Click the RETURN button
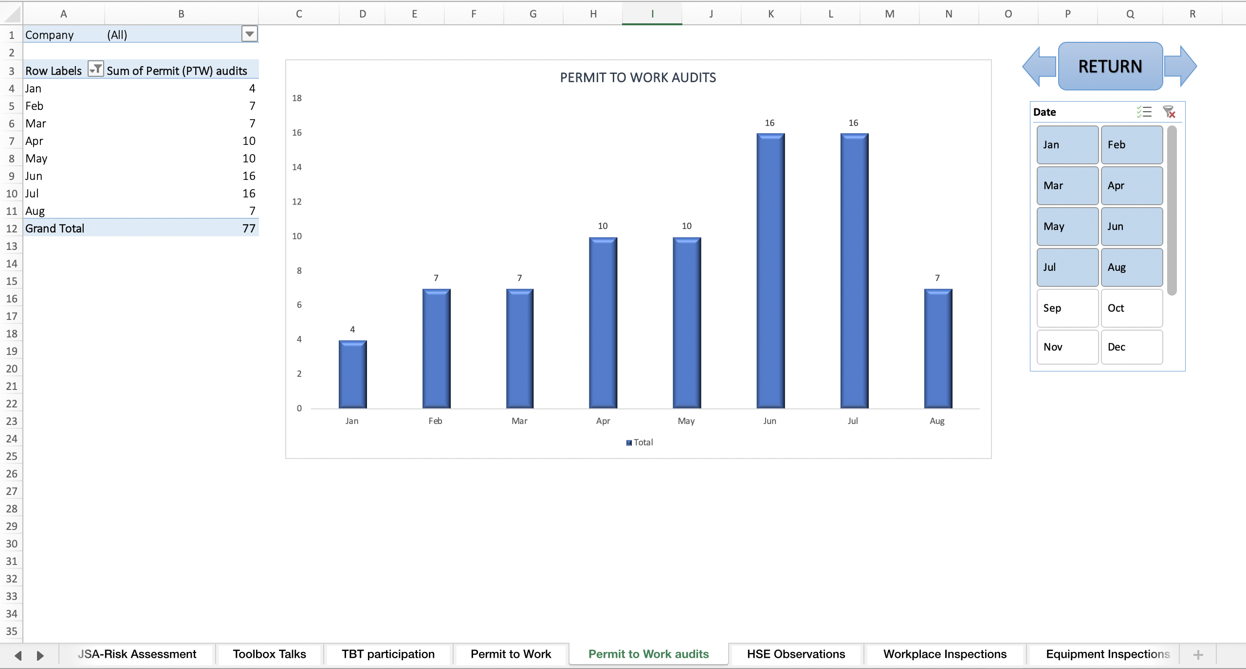1246x669 pixels. click(1110, 66)
